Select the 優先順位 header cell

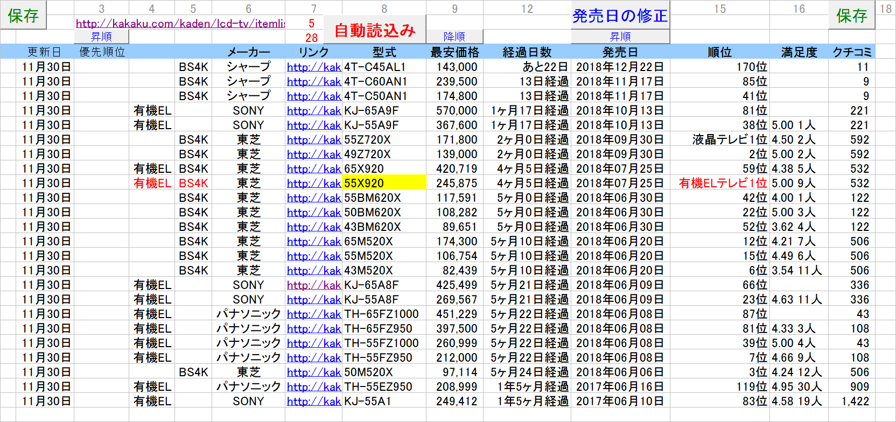click(102, 52)
